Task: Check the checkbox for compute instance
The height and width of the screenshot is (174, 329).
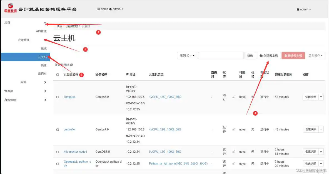Action: [x=58, y=97]
